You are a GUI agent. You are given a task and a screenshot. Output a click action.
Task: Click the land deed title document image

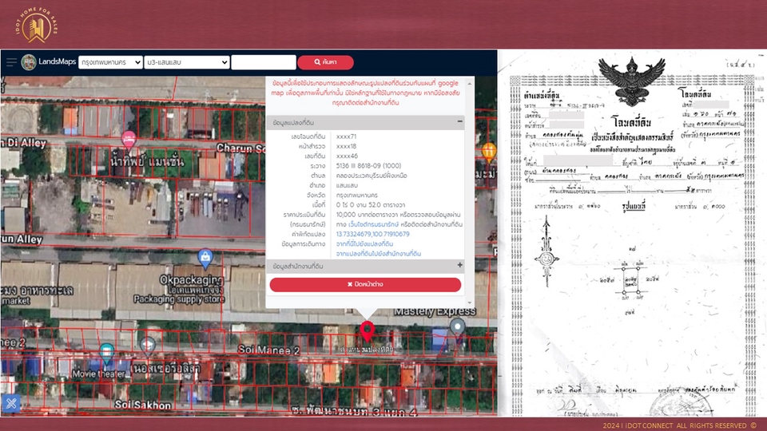tap(632, 233)
